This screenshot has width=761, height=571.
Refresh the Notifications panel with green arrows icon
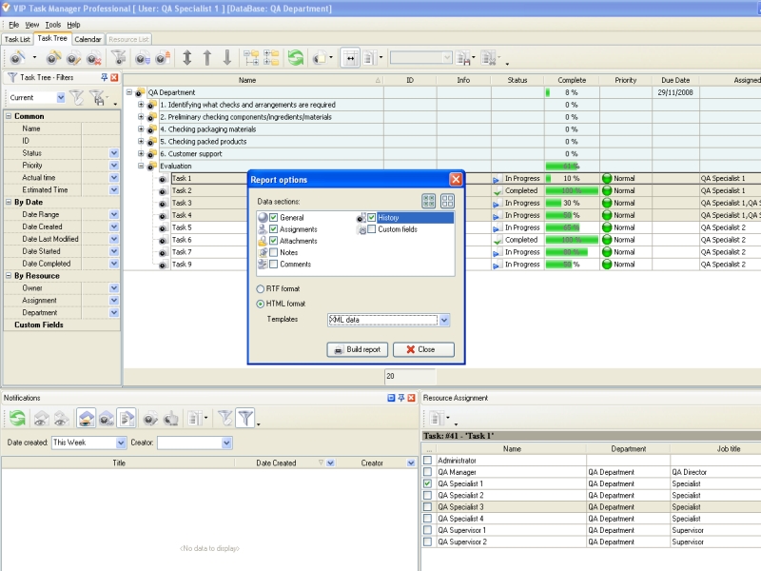click(x=17, y=418)
